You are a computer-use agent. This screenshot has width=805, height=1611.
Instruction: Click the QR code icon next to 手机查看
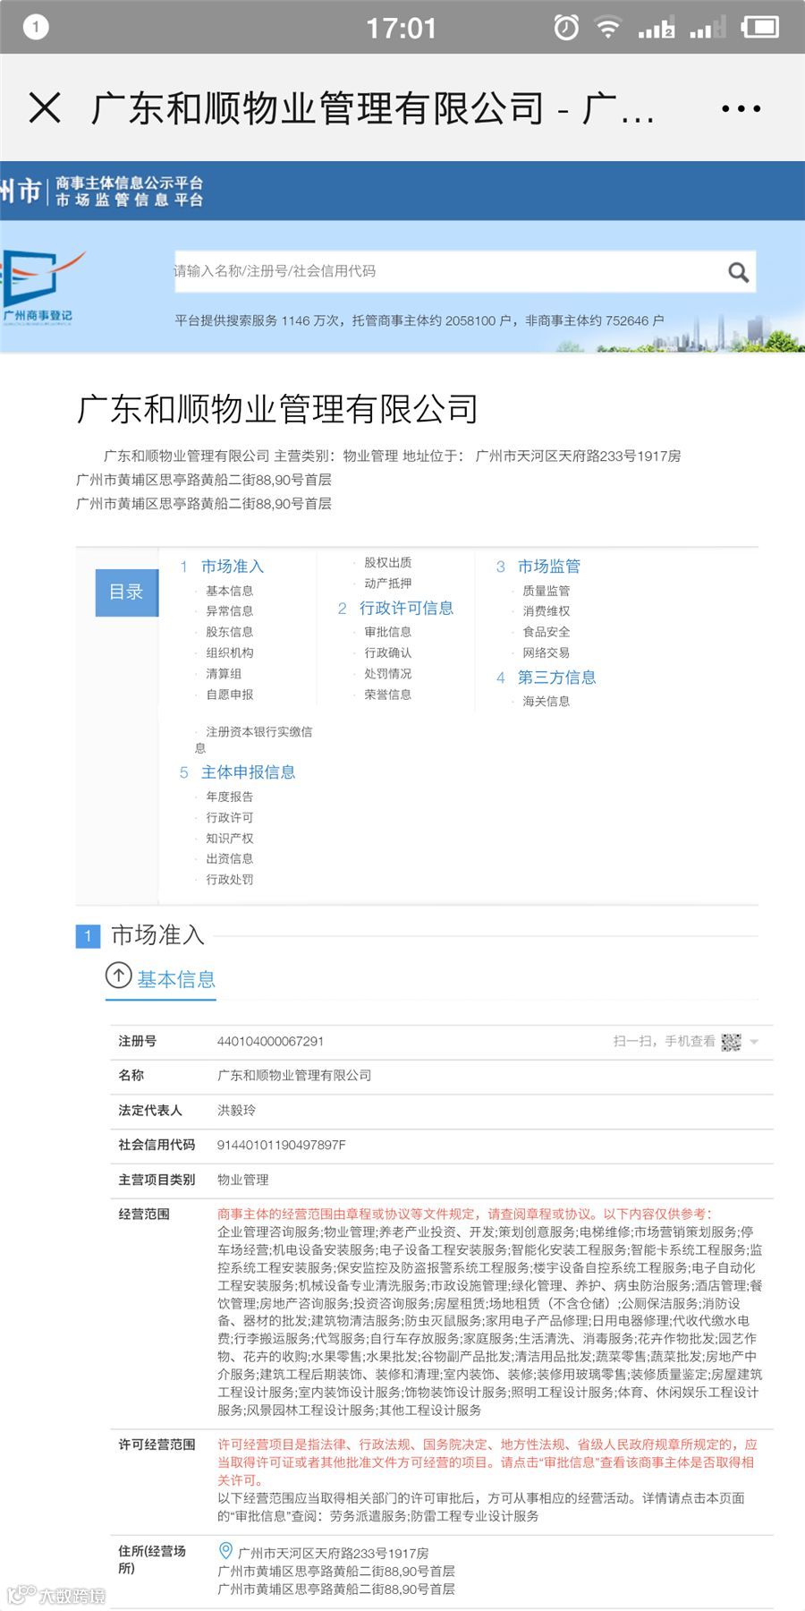732,1042
